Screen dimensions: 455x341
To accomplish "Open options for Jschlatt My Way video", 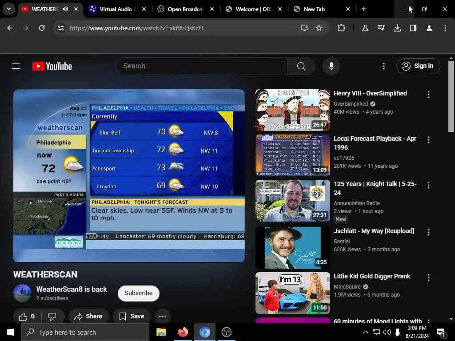I will point(429,232).
